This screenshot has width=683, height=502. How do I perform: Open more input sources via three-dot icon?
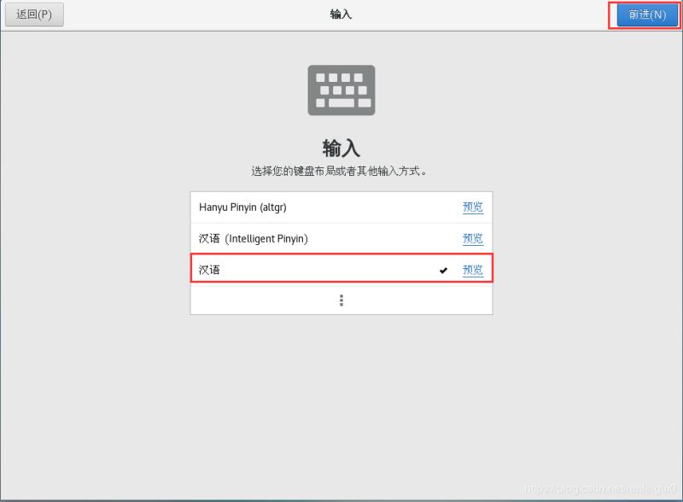coord(341,300)
